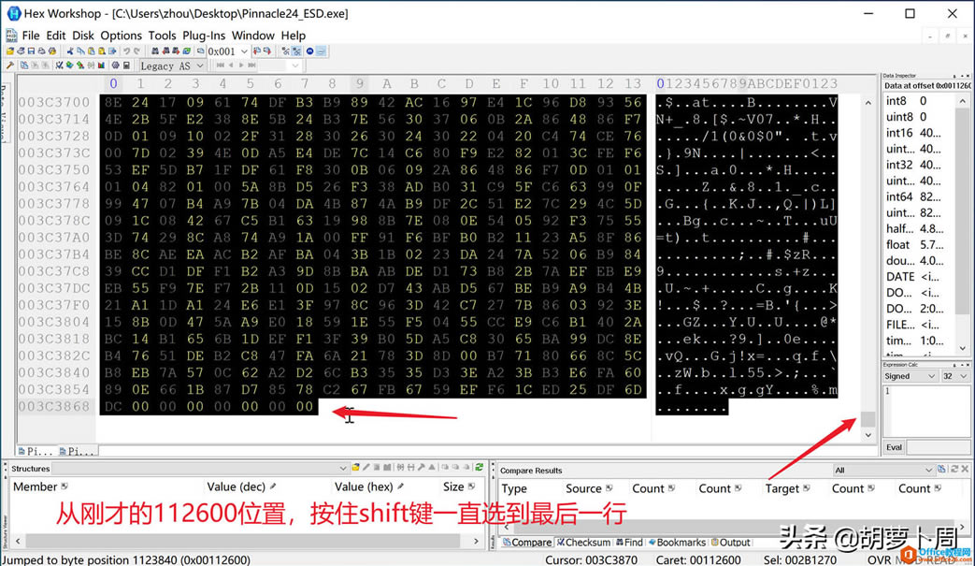
Task: Click the Expression Calc input field
Action: (x=925, y=411)
